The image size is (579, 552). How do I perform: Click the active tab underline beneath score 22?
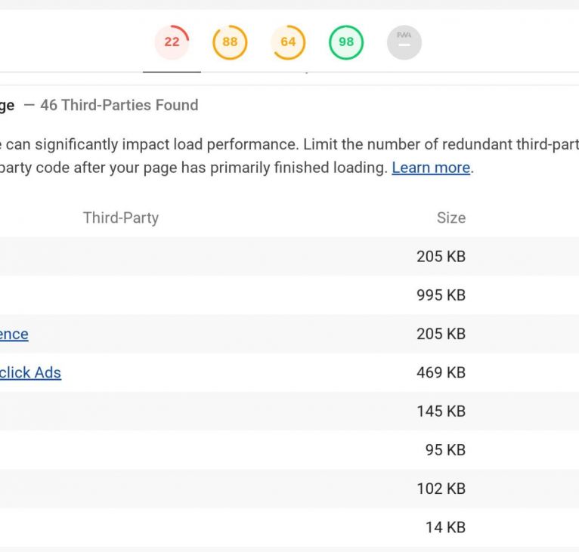(172, 71)
